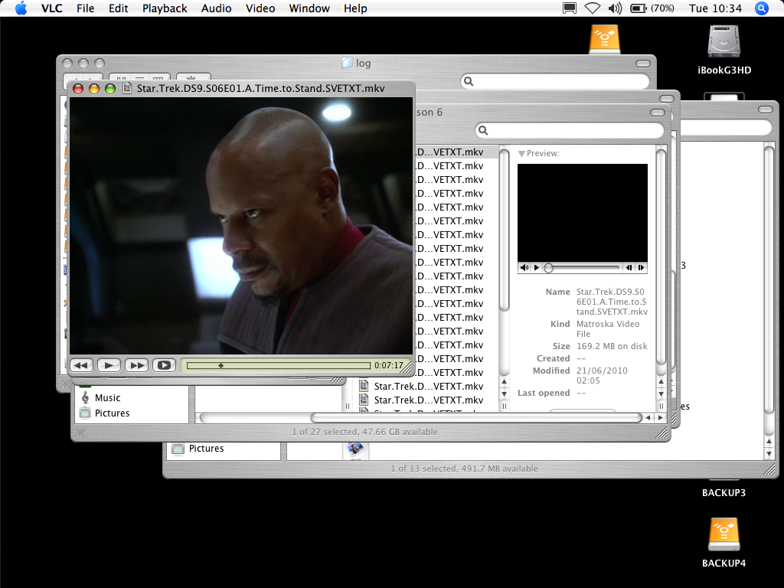
Task: Click the gear action button in log window toolbar
Action: click(192, 78)
